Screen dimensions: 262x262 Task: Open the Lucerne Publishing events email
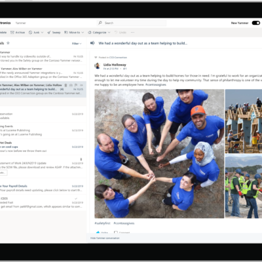tap(43, 130)
